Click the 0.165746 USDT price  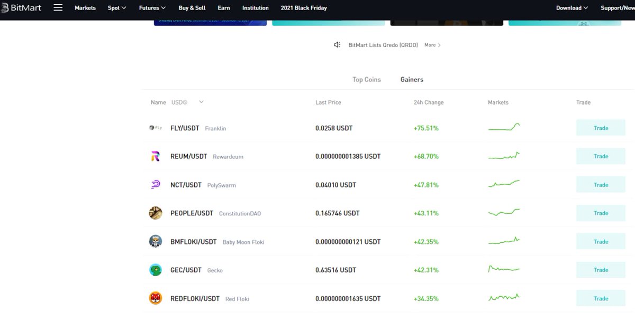coord(338,213)
